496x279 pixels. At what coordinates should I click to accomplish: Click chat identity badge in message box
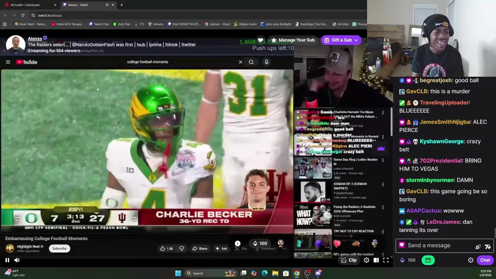coord(401,245)
